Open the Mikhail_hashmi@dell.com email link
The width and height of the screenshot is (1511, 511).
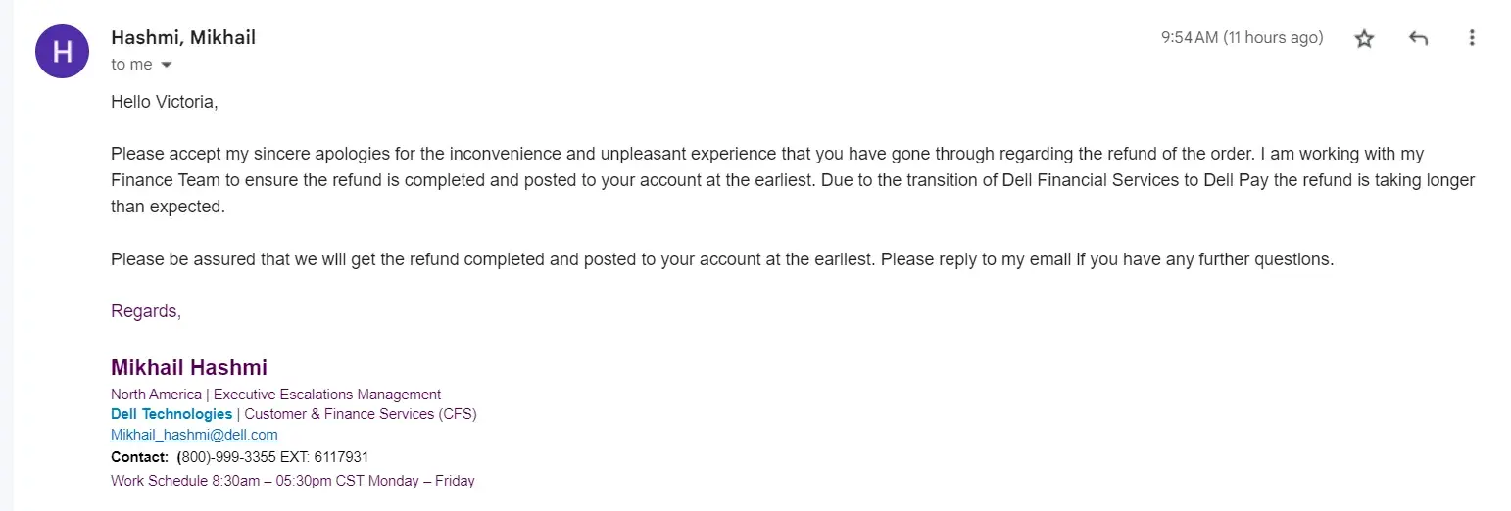tap(194, 435)
